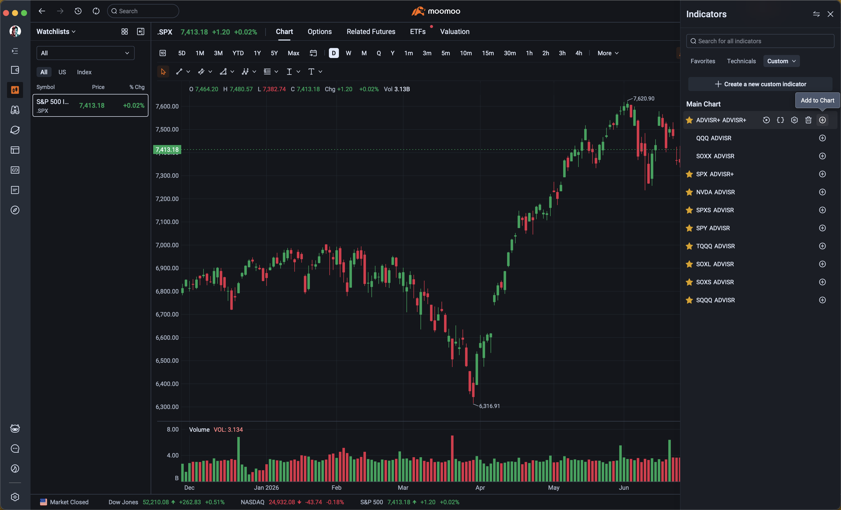Add QQQ ADVISR to chart

click(822, 138)
